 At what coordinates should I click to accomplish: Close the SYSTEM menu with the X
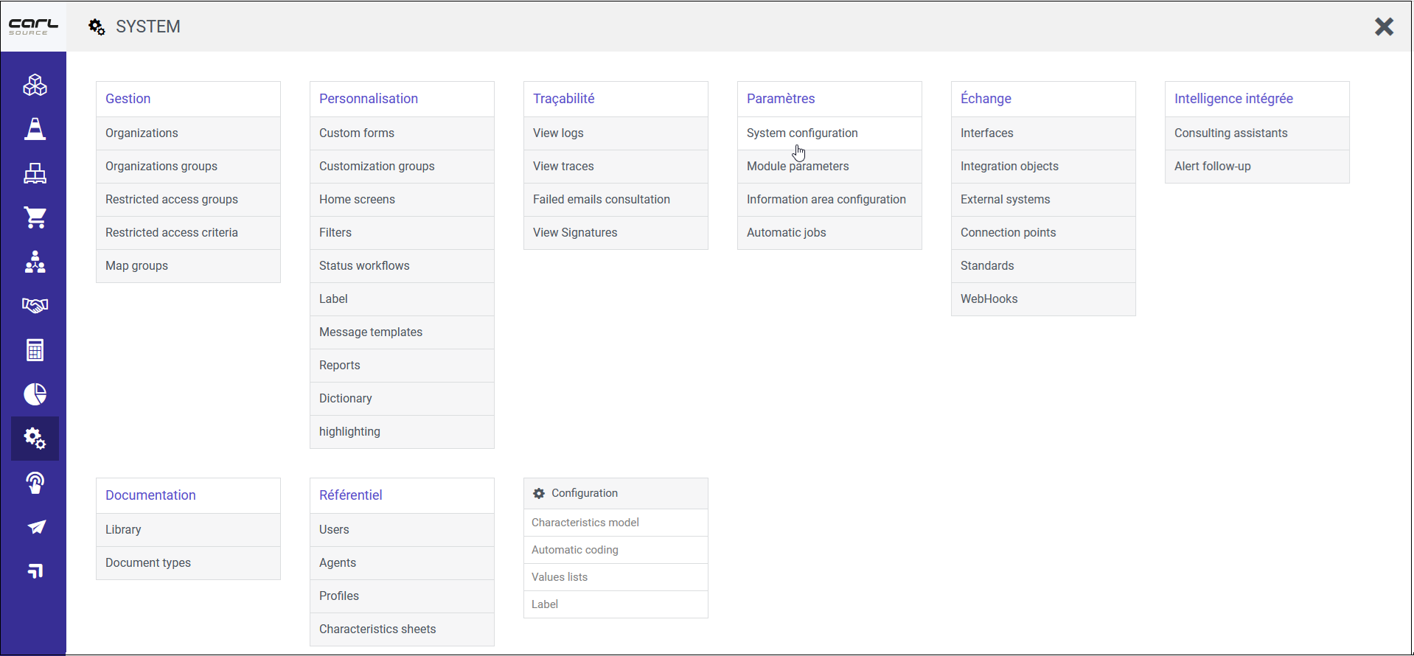pyautogui.click(x=1384, y=27)
